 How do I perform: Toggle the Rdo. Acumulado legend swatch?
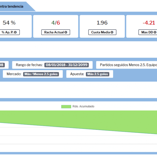point(66,106)
